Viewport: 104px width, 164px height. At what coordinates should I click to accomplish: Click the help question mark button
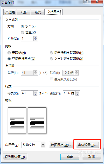pyautogui.click(x=87, y=2)
